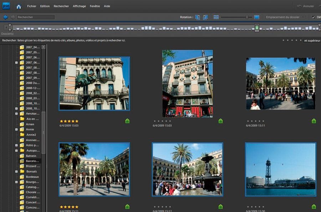Select the Bordeaux folder in the tree

[32, 177]
